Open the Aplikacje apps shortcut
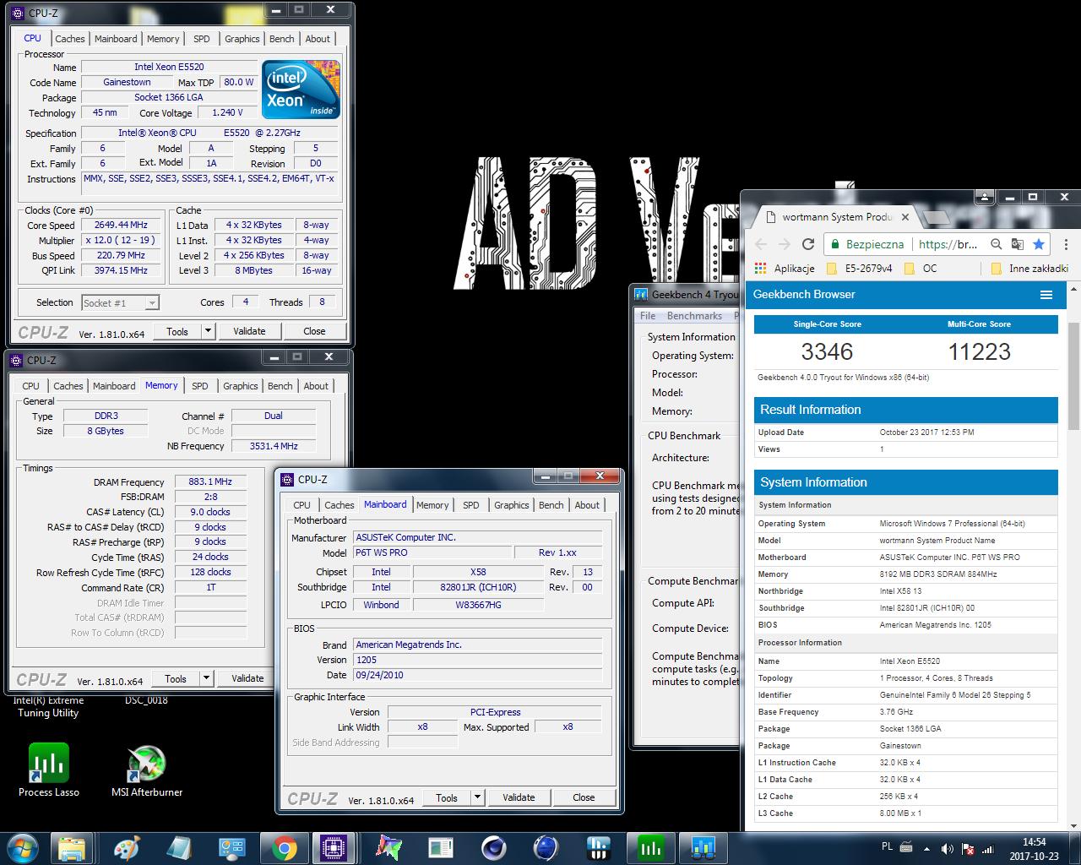This screenshot has height=865, width=1081. coord(785,269)
